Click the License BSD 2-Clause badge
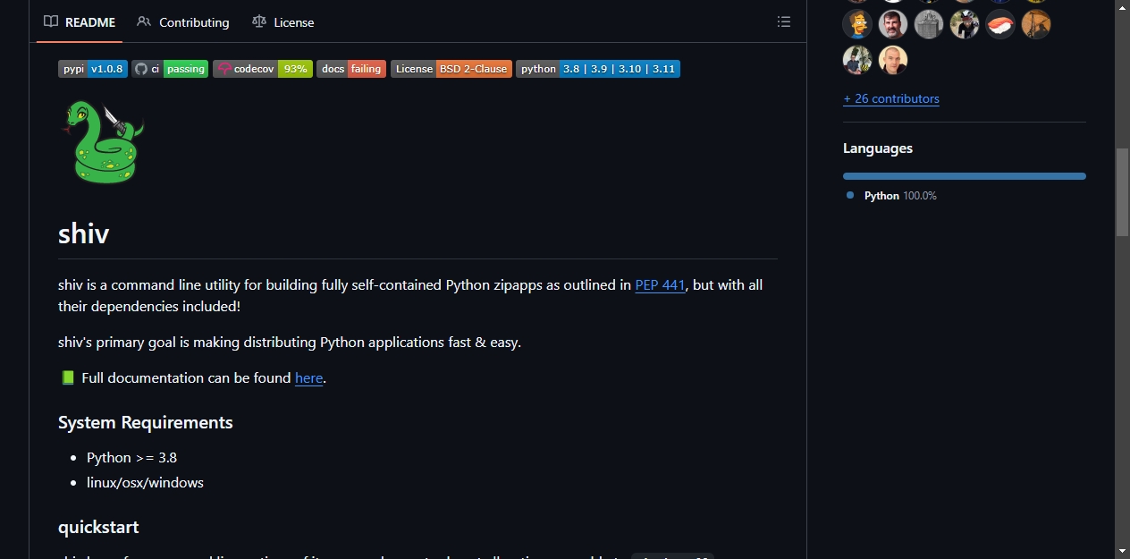This screenshot has height=559, width=1130. coord(451,69)
